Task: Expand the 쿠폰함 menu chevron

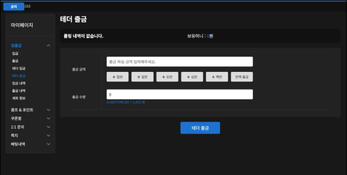Action: coord(48,118)
